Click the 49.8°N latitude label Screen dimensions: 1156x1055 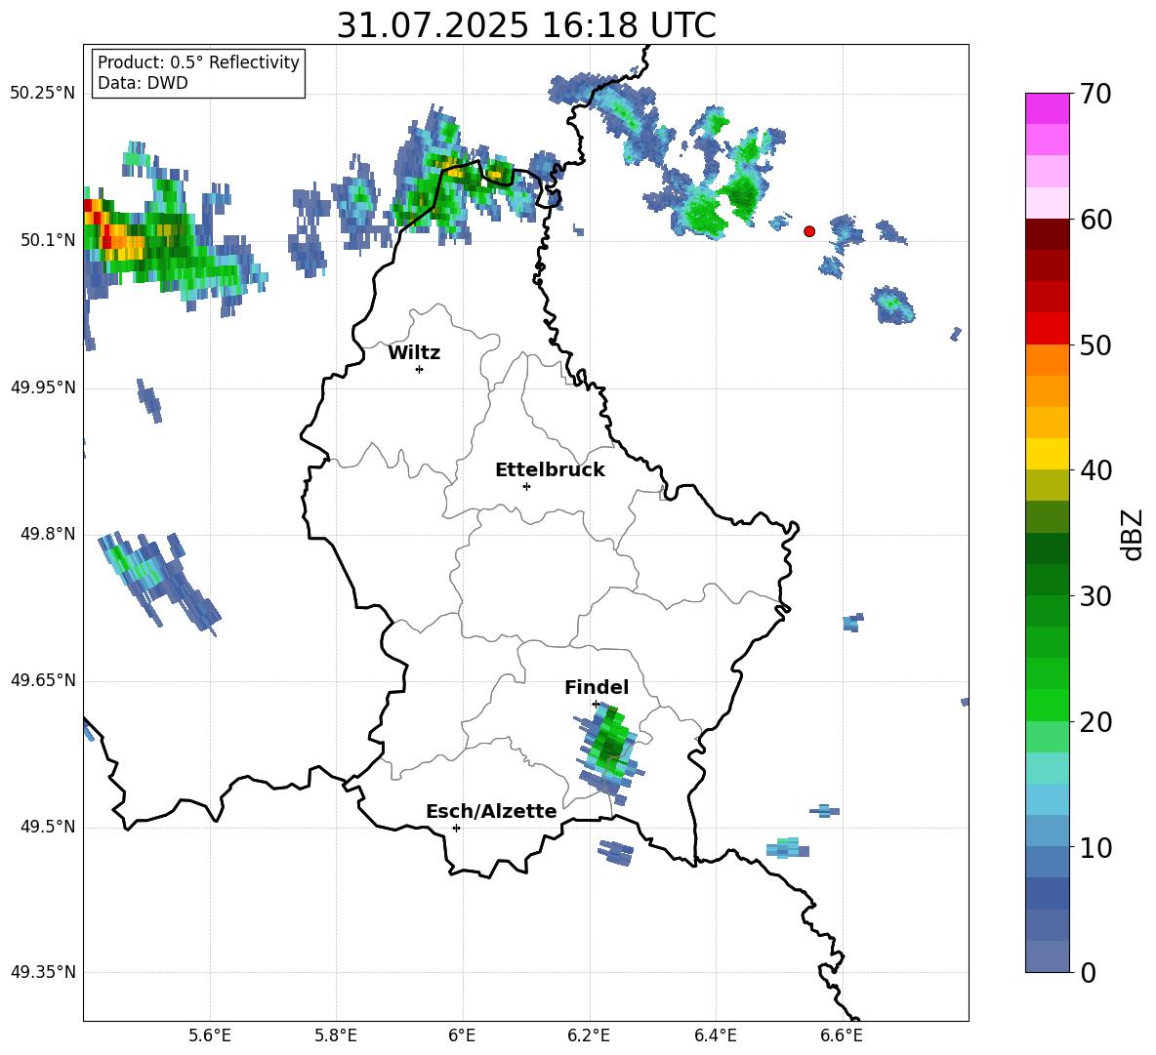[47, 534]
